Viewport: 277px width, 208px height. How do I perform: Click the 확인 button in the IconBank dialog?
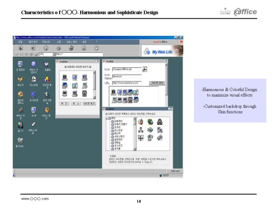(64, 104)
